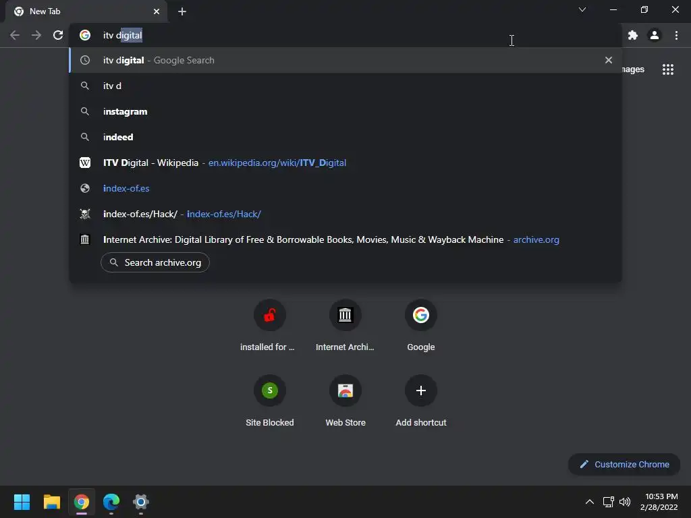The image size is (691, 518).
Task: Choose the 'itv digital - Google Search' suggestion
Action: coord(345,60)
